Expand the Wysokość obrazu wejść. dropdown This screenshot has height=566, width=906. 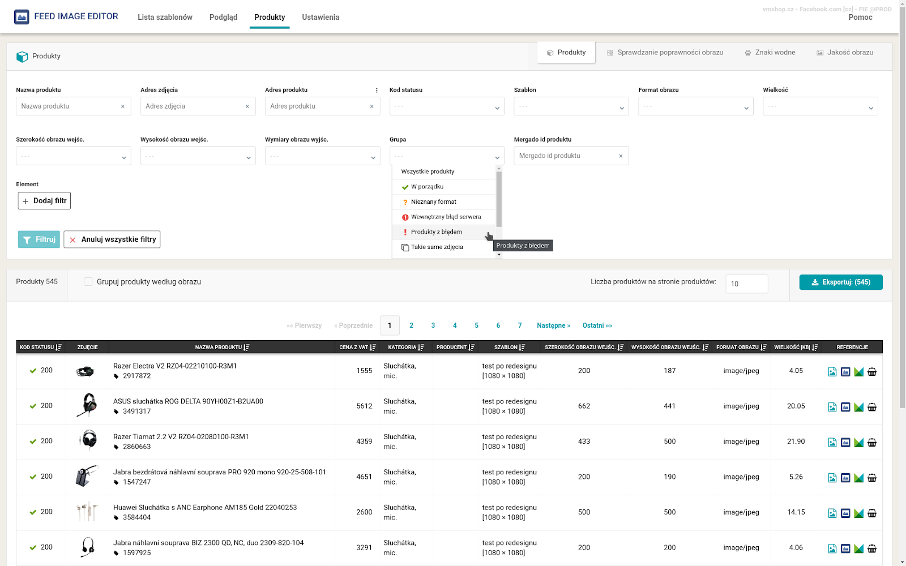tap(198, 156)
